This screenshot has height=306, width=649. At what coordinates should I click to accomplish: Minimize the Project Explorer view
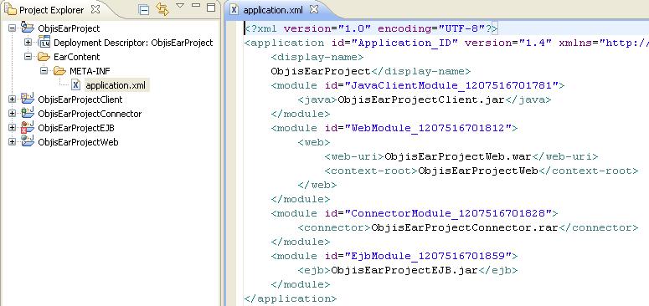click(x=196, y=6)
